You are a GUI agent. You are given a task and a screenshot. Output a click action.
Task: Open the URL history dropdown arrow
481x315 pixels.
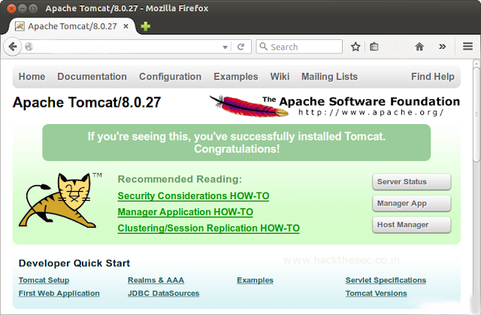(x=225, y=47)
